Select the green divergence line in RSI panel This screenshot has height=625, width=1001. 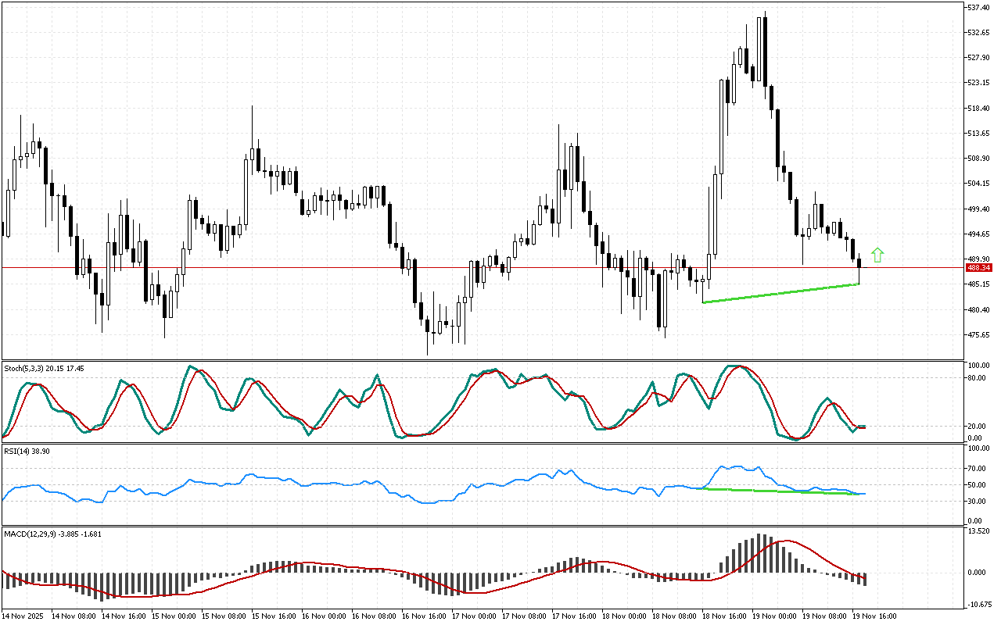tap(782, 491)
